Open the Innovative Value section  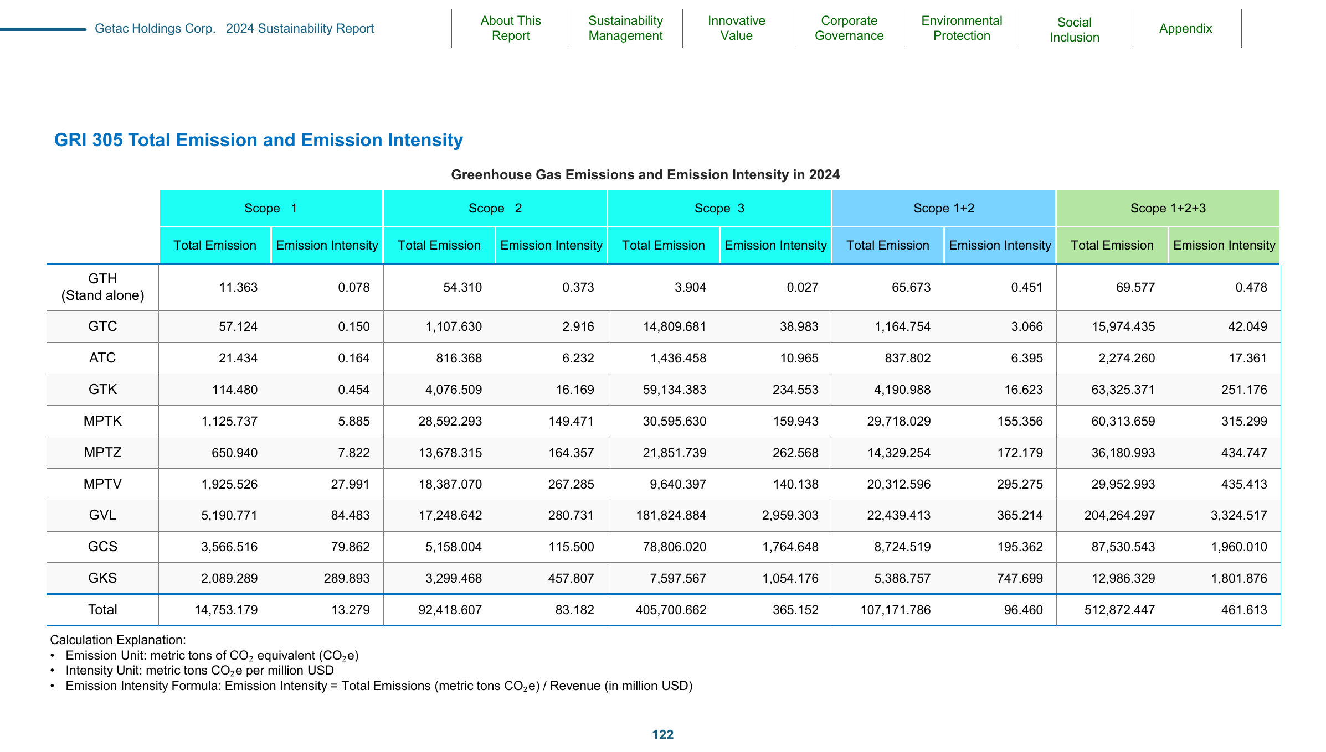736,28
